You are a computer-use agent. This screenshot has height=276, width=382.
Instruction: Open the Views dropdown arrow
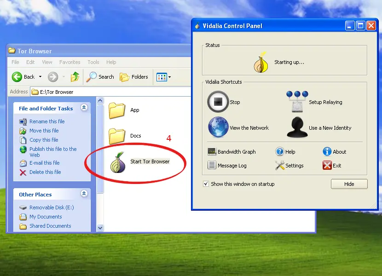pyautogui.click(x=169, y=77)
